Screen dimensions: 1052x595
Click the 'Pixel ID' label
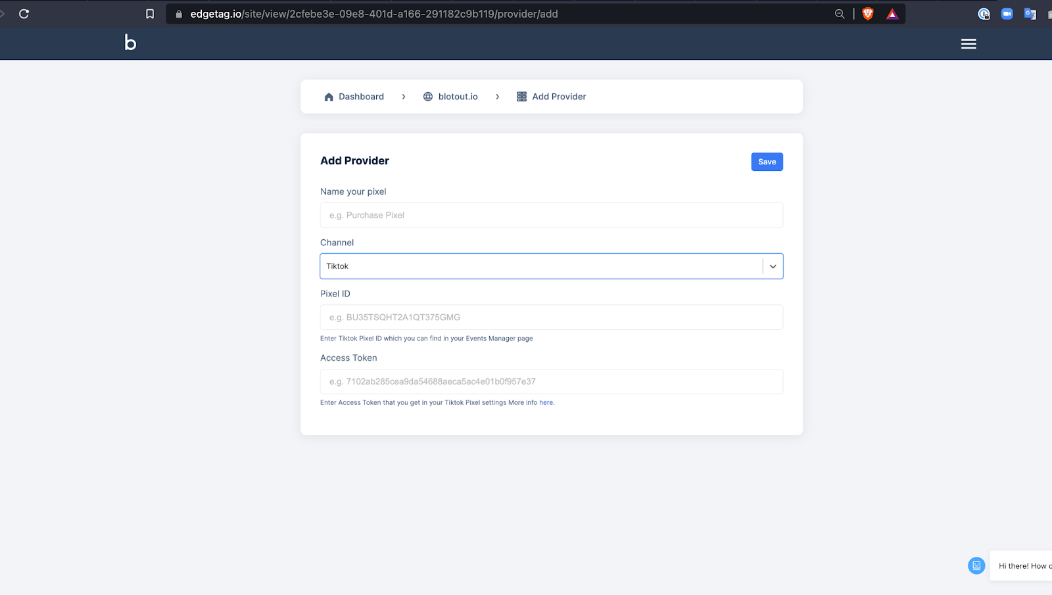[x=335, y=294]
